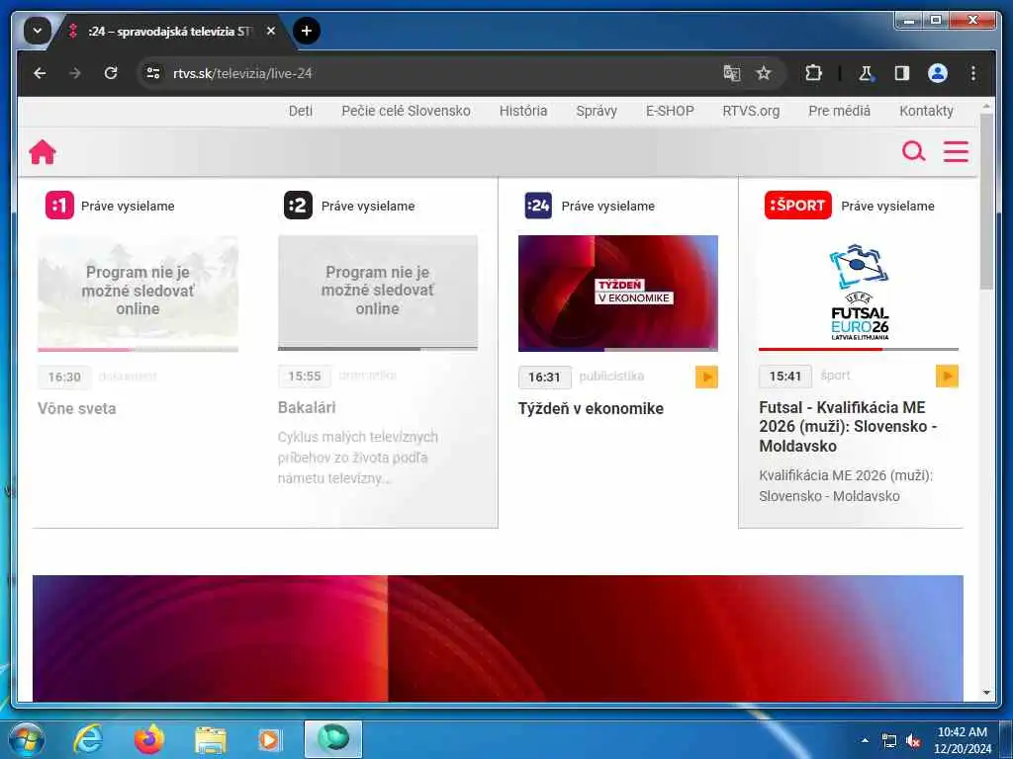Open the Chrome three-dot menu
Viewport: 1013px width, 759px height.
[x=973, y=73]
